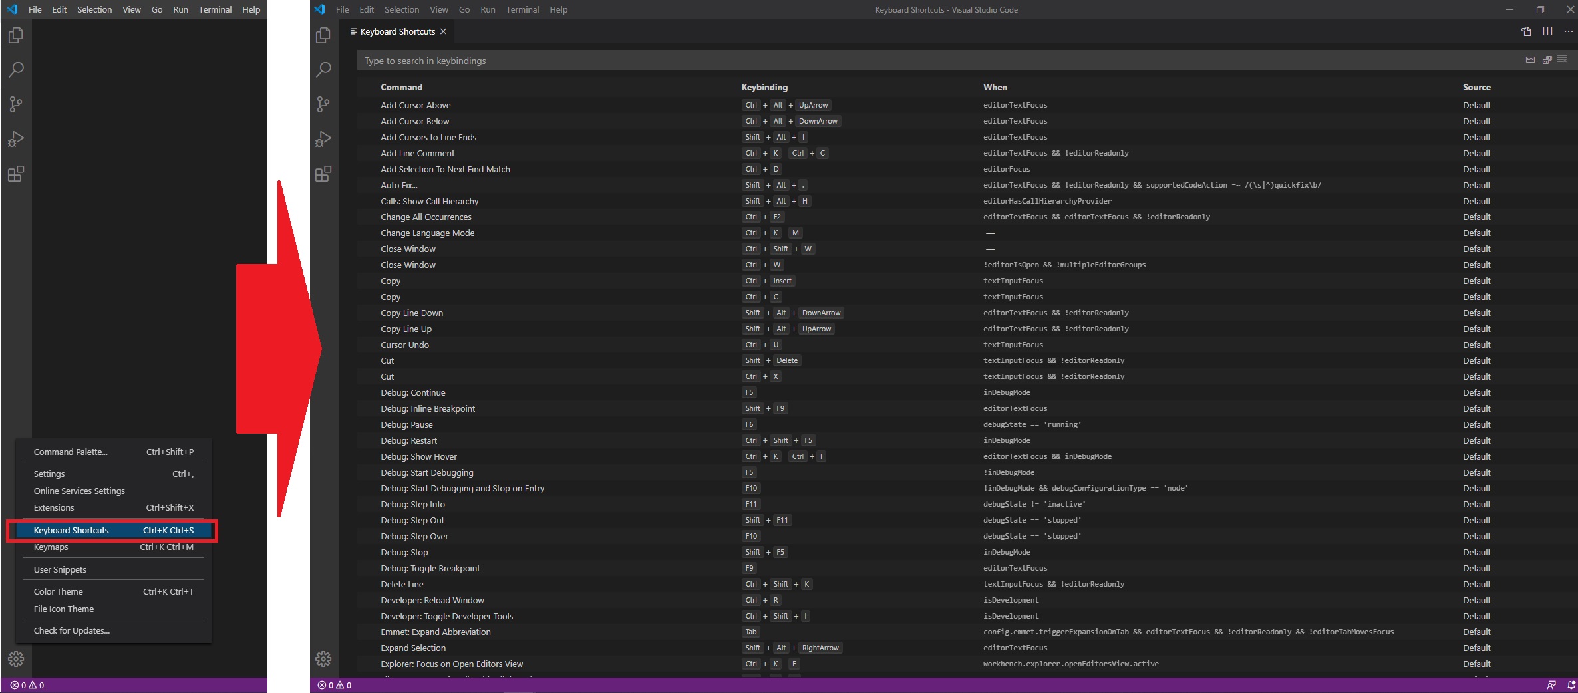The image size is (1578, 693).
Task: Open the Run menu in the right window
Action: click(488, 9)
